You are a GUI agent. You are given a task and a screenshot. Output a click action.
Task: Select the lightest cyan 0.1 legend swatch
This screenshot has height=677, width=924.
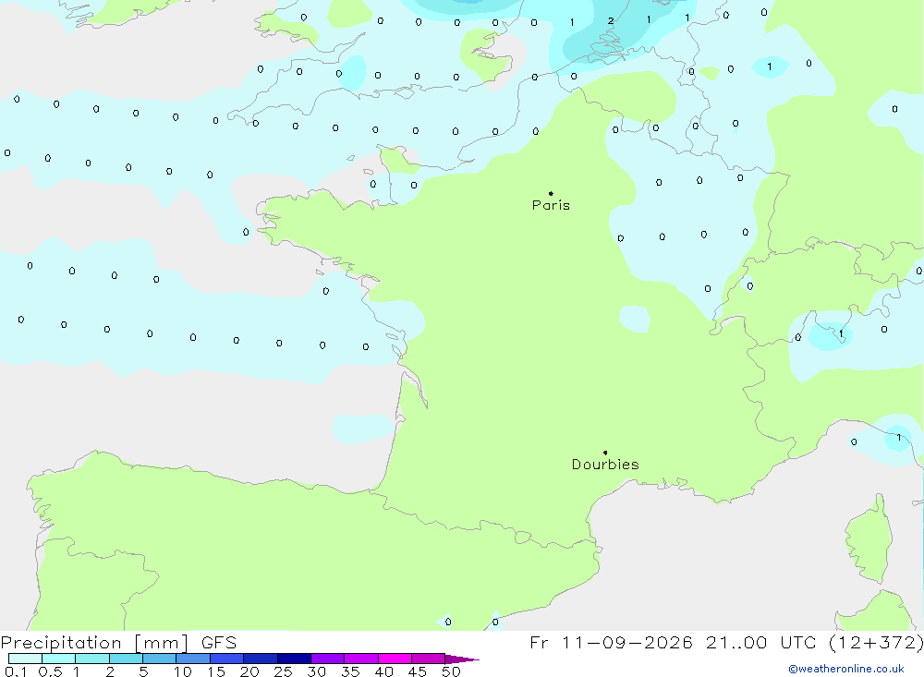click(25, 659)
